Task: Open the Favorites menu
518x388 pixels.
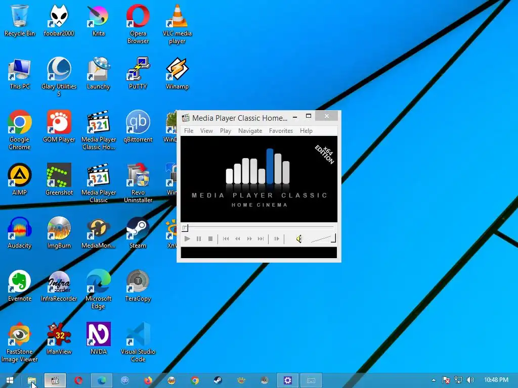Action: (x=281, y=131)
